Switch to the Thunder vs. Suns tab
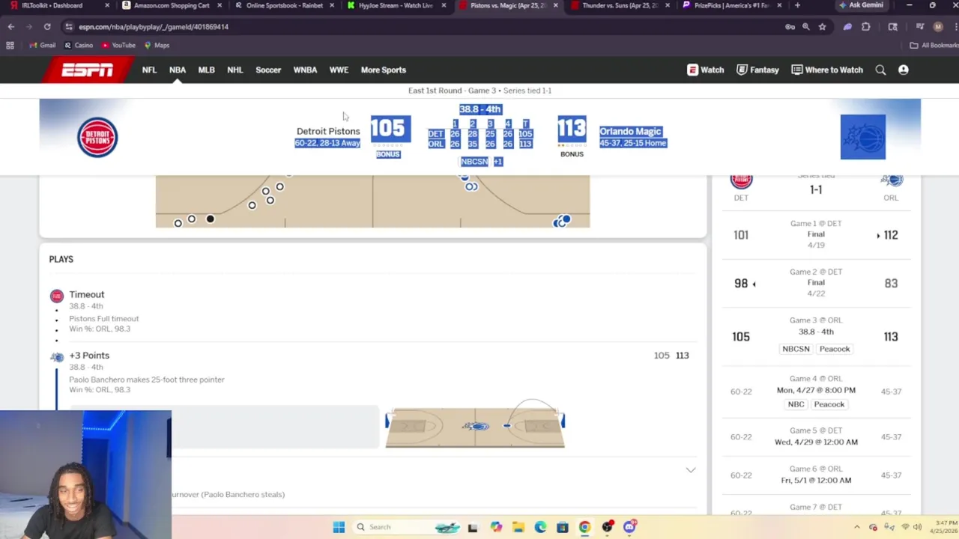Viewport: 959px width, 539px height. (620, 5)
